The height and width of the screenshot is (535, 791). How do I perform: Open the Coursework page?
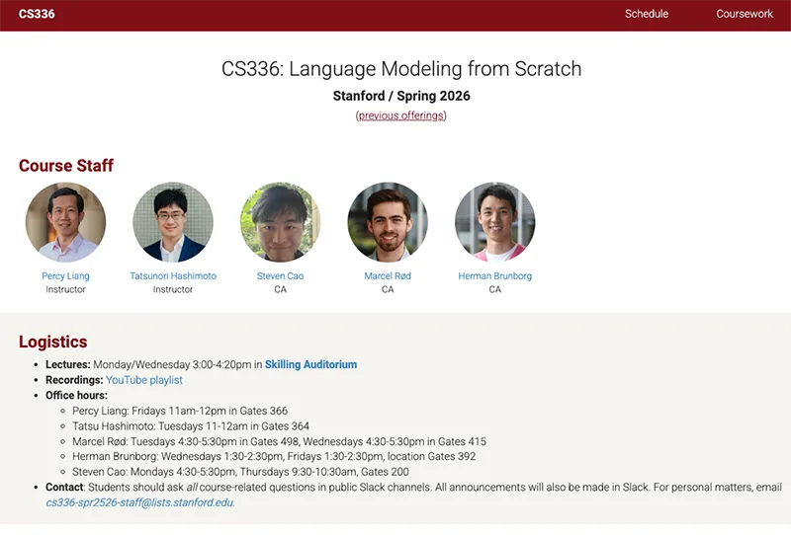click(x=745, y=14)
